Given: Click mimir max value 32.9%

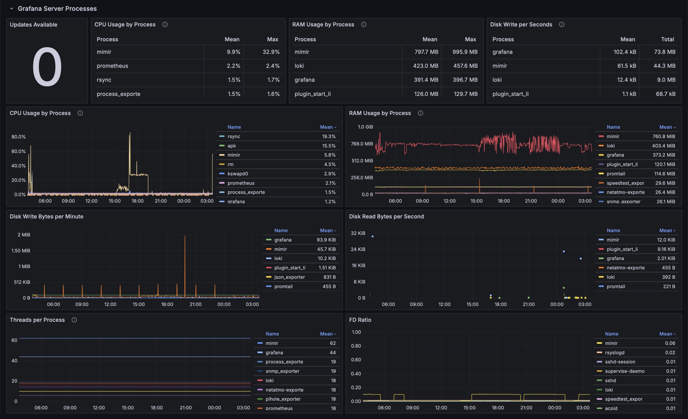Looking at the screenshot, I should pyautogui.click(x=271, y=52).
